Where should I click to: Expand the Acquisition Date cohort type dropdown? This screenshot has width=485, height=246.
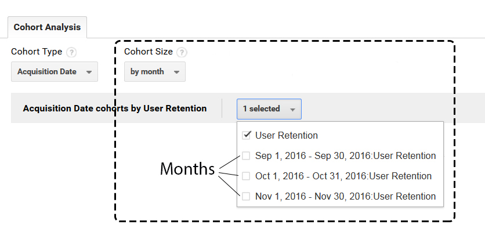tap(55, 71)
